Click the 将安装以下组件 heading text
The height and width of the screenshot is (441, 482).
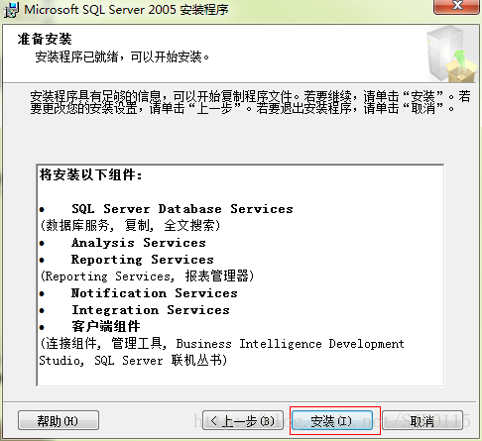click(x=91, y=174)
